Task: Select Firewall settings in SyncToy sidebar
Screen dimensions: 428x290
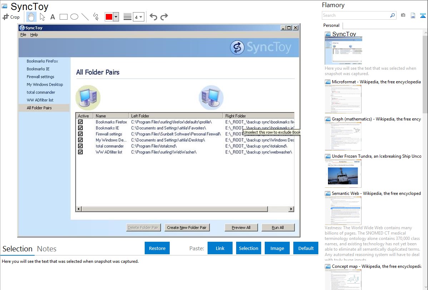Action: [40, 77]
